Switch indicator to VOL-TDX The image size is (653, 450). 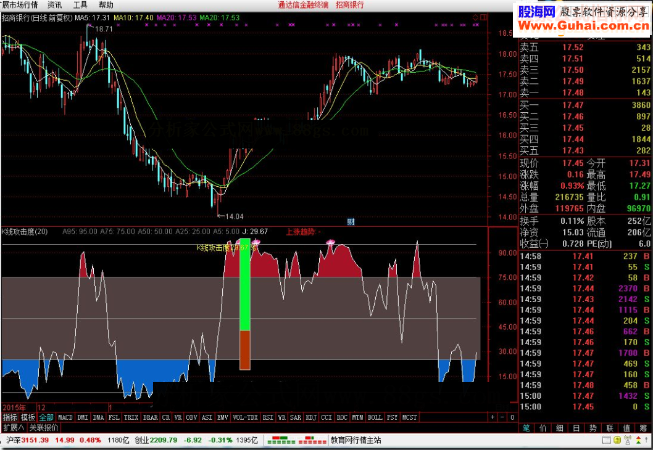[245, 417]
